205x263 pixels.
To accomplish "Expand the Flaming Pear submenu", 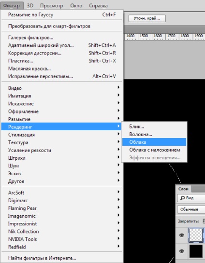I will (62, 208).
